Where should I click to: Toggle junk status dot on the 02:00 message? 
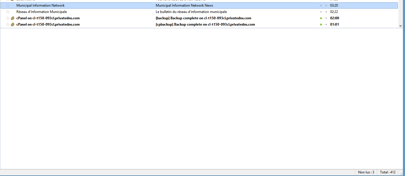coord(326,18)
